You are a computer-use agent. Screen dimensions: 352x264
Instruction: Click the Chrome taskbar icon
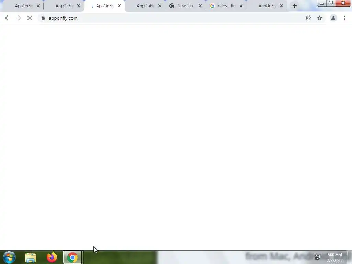(x=72, y=257)
